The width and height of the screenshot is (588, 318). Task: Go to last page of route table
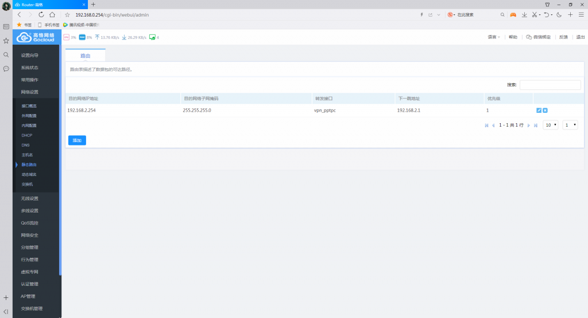point(536,125)
